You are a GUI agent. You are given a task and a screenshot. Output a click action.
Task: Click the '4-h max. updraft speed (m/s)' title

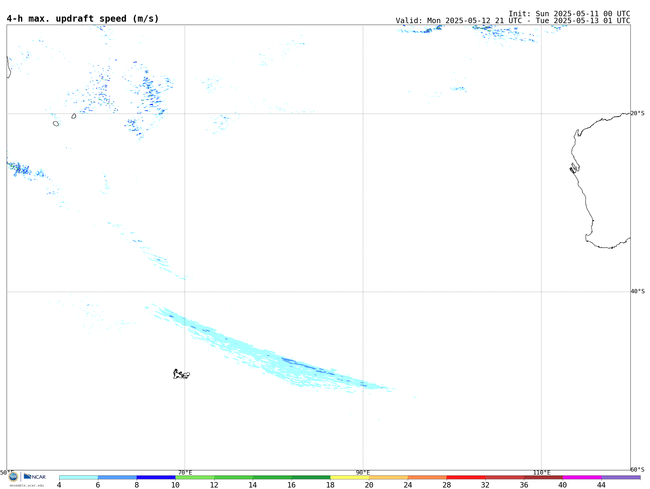83,19
